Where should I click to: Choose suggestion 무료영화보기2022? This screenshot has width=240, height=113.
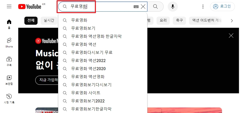(103, 101)
